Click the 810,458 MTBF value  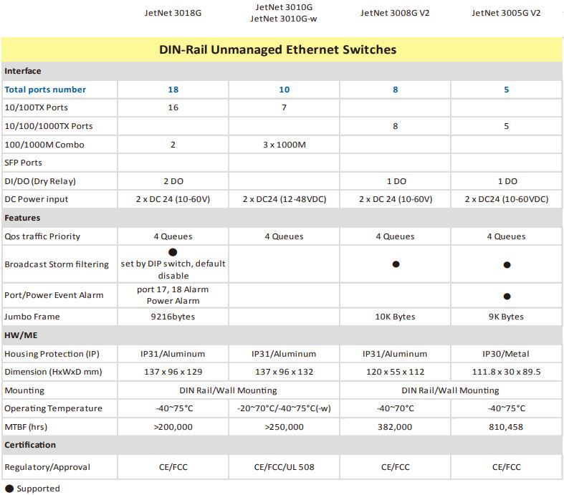tap(506, 427)
